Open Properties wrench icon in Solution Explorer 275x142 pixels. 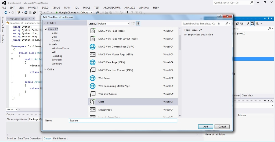tap(248, 24)
